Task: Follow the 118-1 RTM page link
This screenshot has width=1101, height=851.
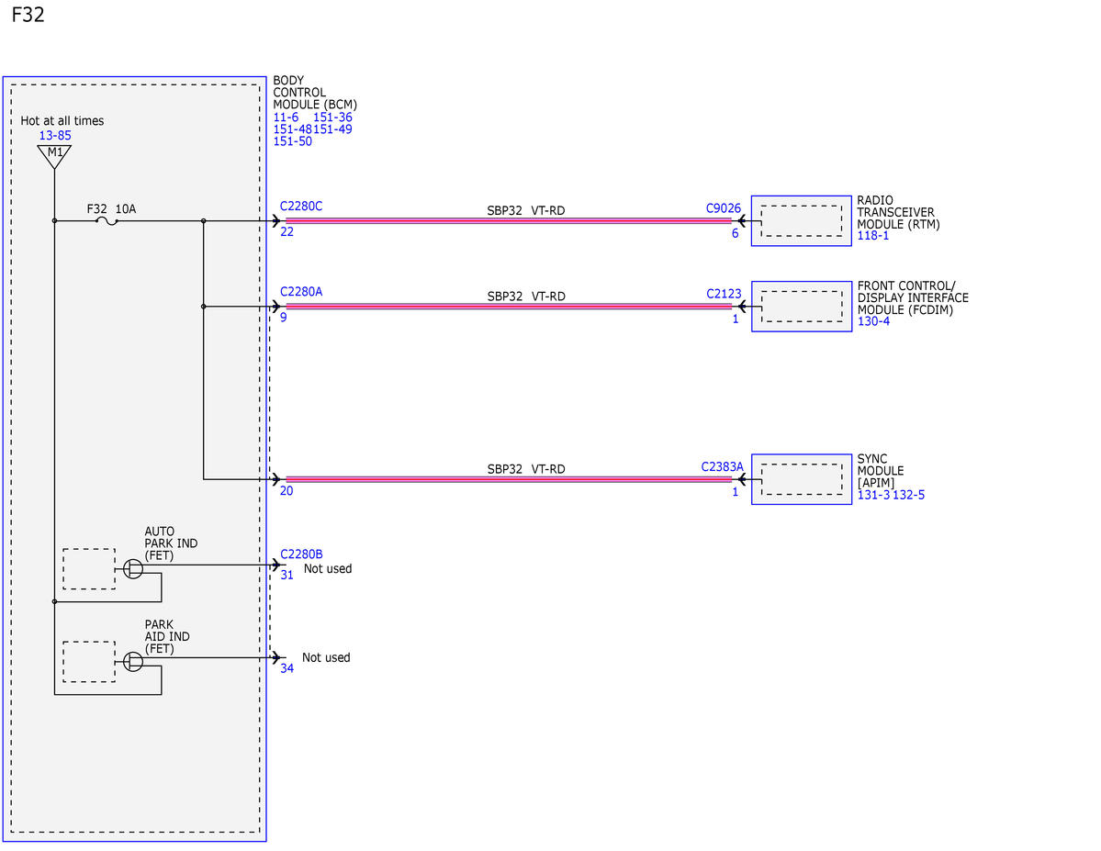Action: point(872,236)
